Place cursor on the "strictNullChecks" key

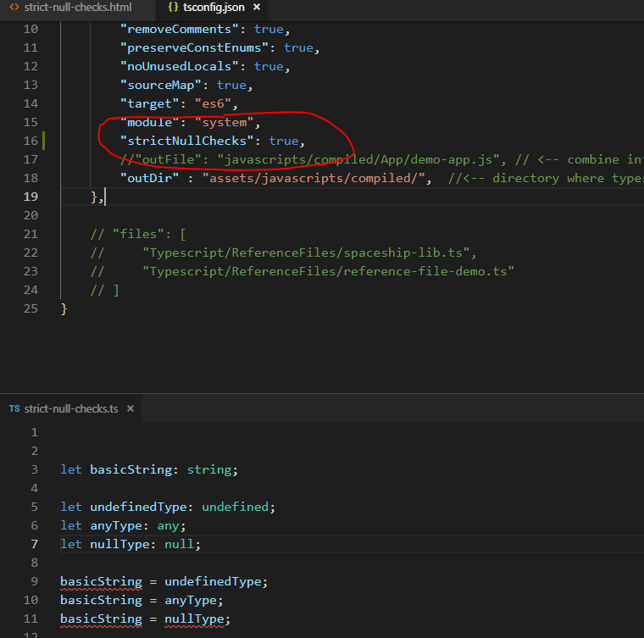tap(191, 141)
